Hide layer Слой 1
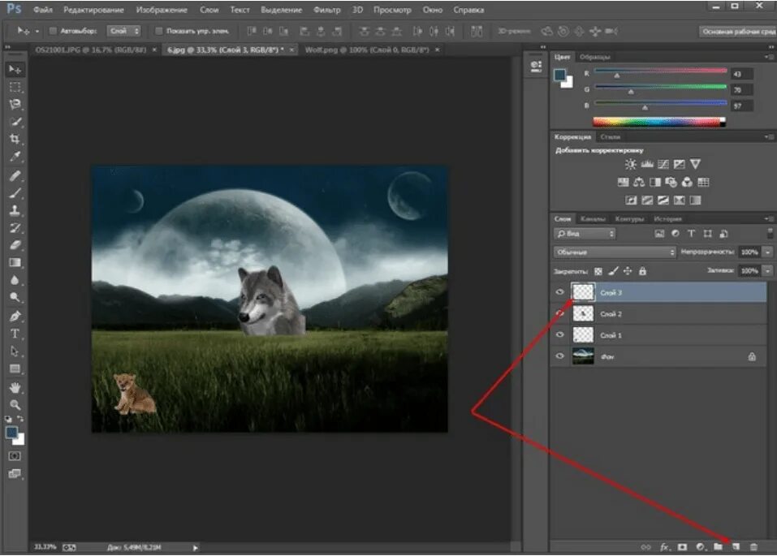The width and height of the screenshot is (777, 556). tap(560, 335)
